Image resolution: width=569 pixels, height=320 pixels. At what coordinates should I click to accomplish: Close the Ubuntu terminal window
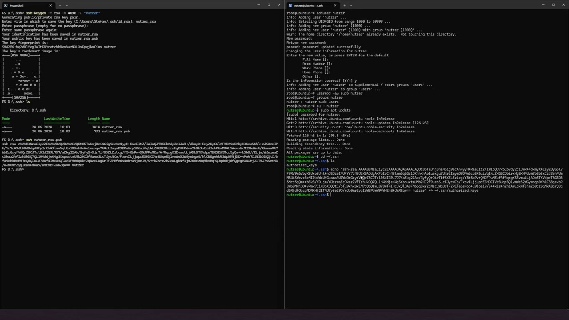coord(563,5)
